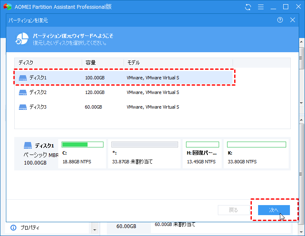This screenshot has width=305, height=236.
Task: Click scroll down arrow of upper right scrollbar
Action: [x=302, y=103]
